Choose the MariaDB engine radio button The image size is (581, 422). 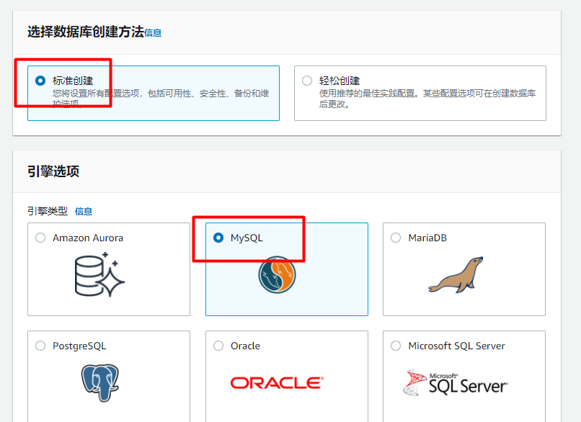click(396, 238)
